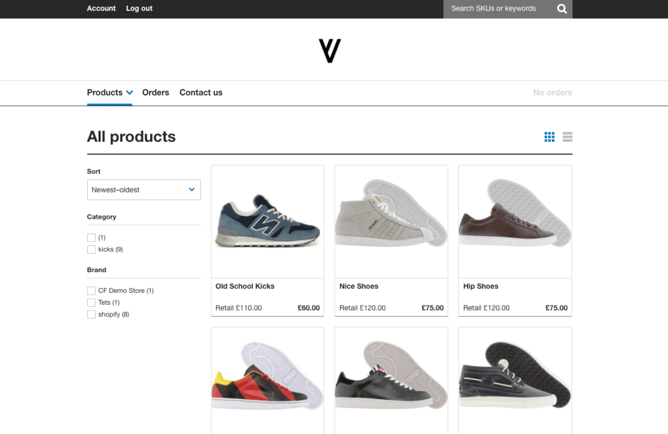
Task: Open the Newest–oldest sort dropdown
Action: [144, 189]
